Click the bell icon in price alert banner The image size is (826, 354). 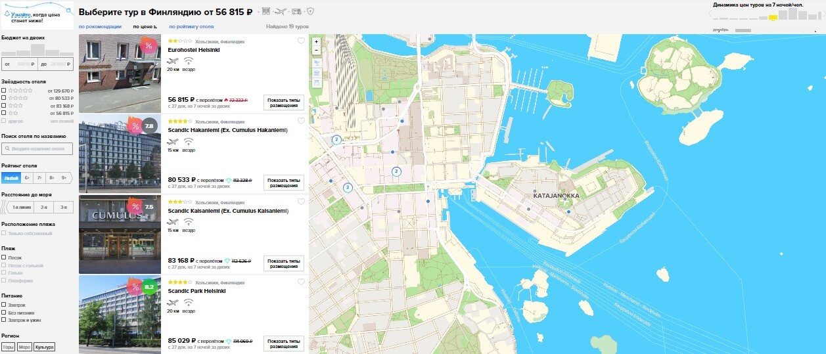coord(7,14)
